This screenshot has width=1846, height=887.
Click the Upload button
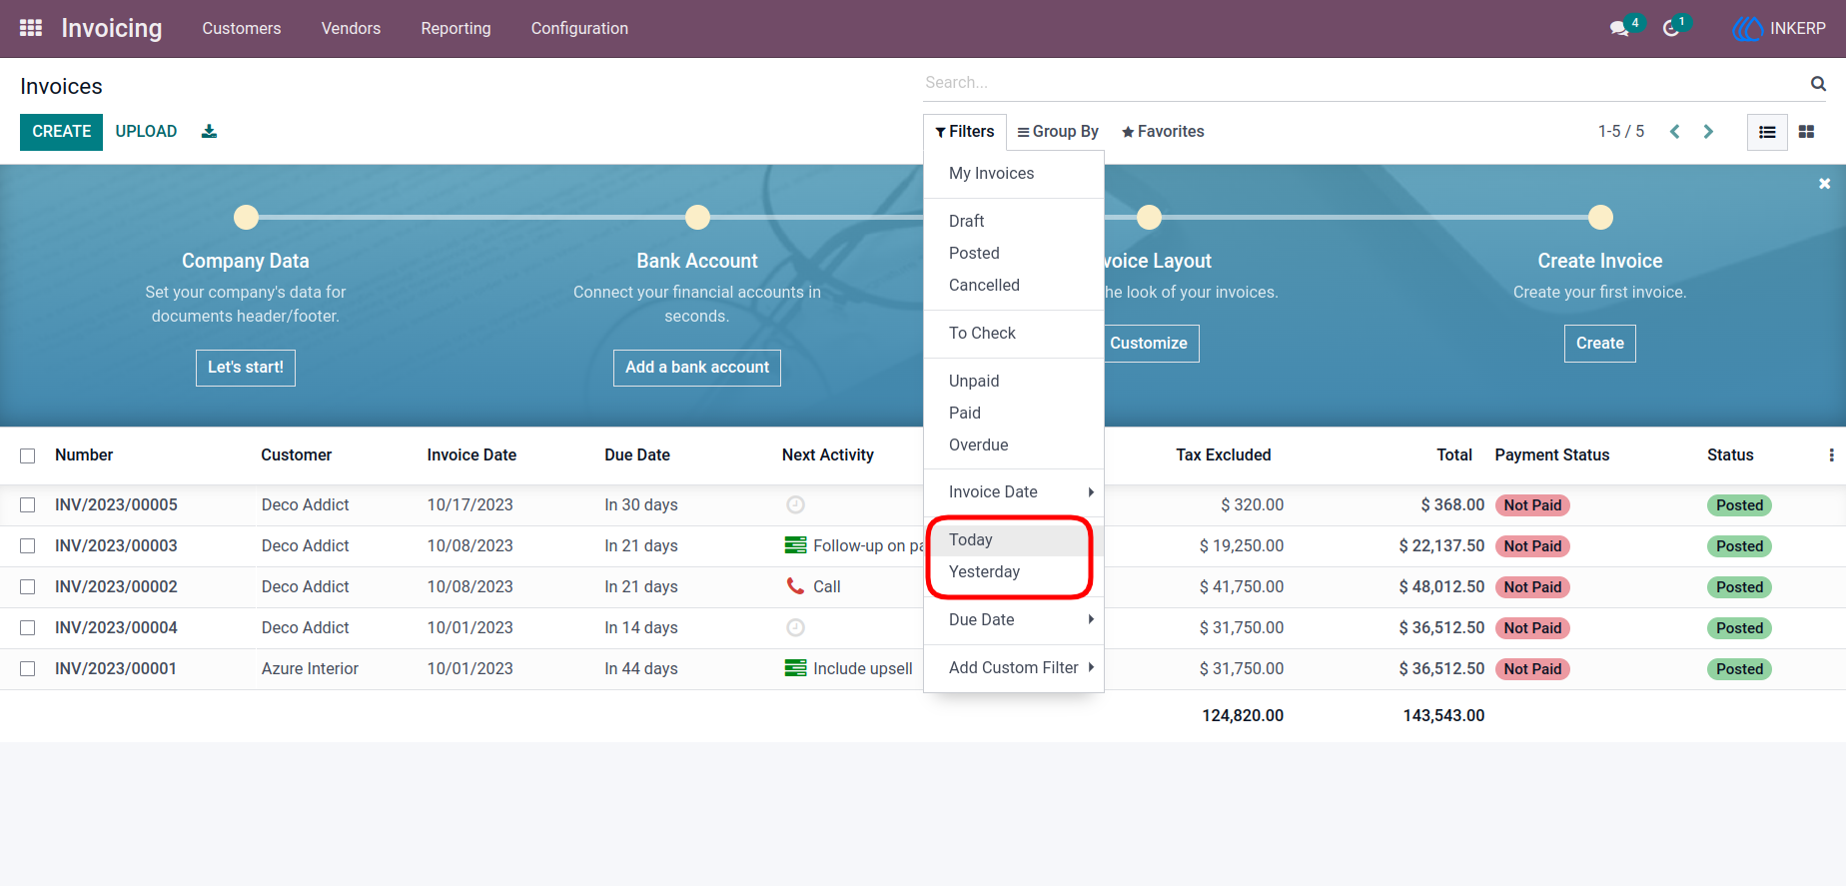(146, 132)
